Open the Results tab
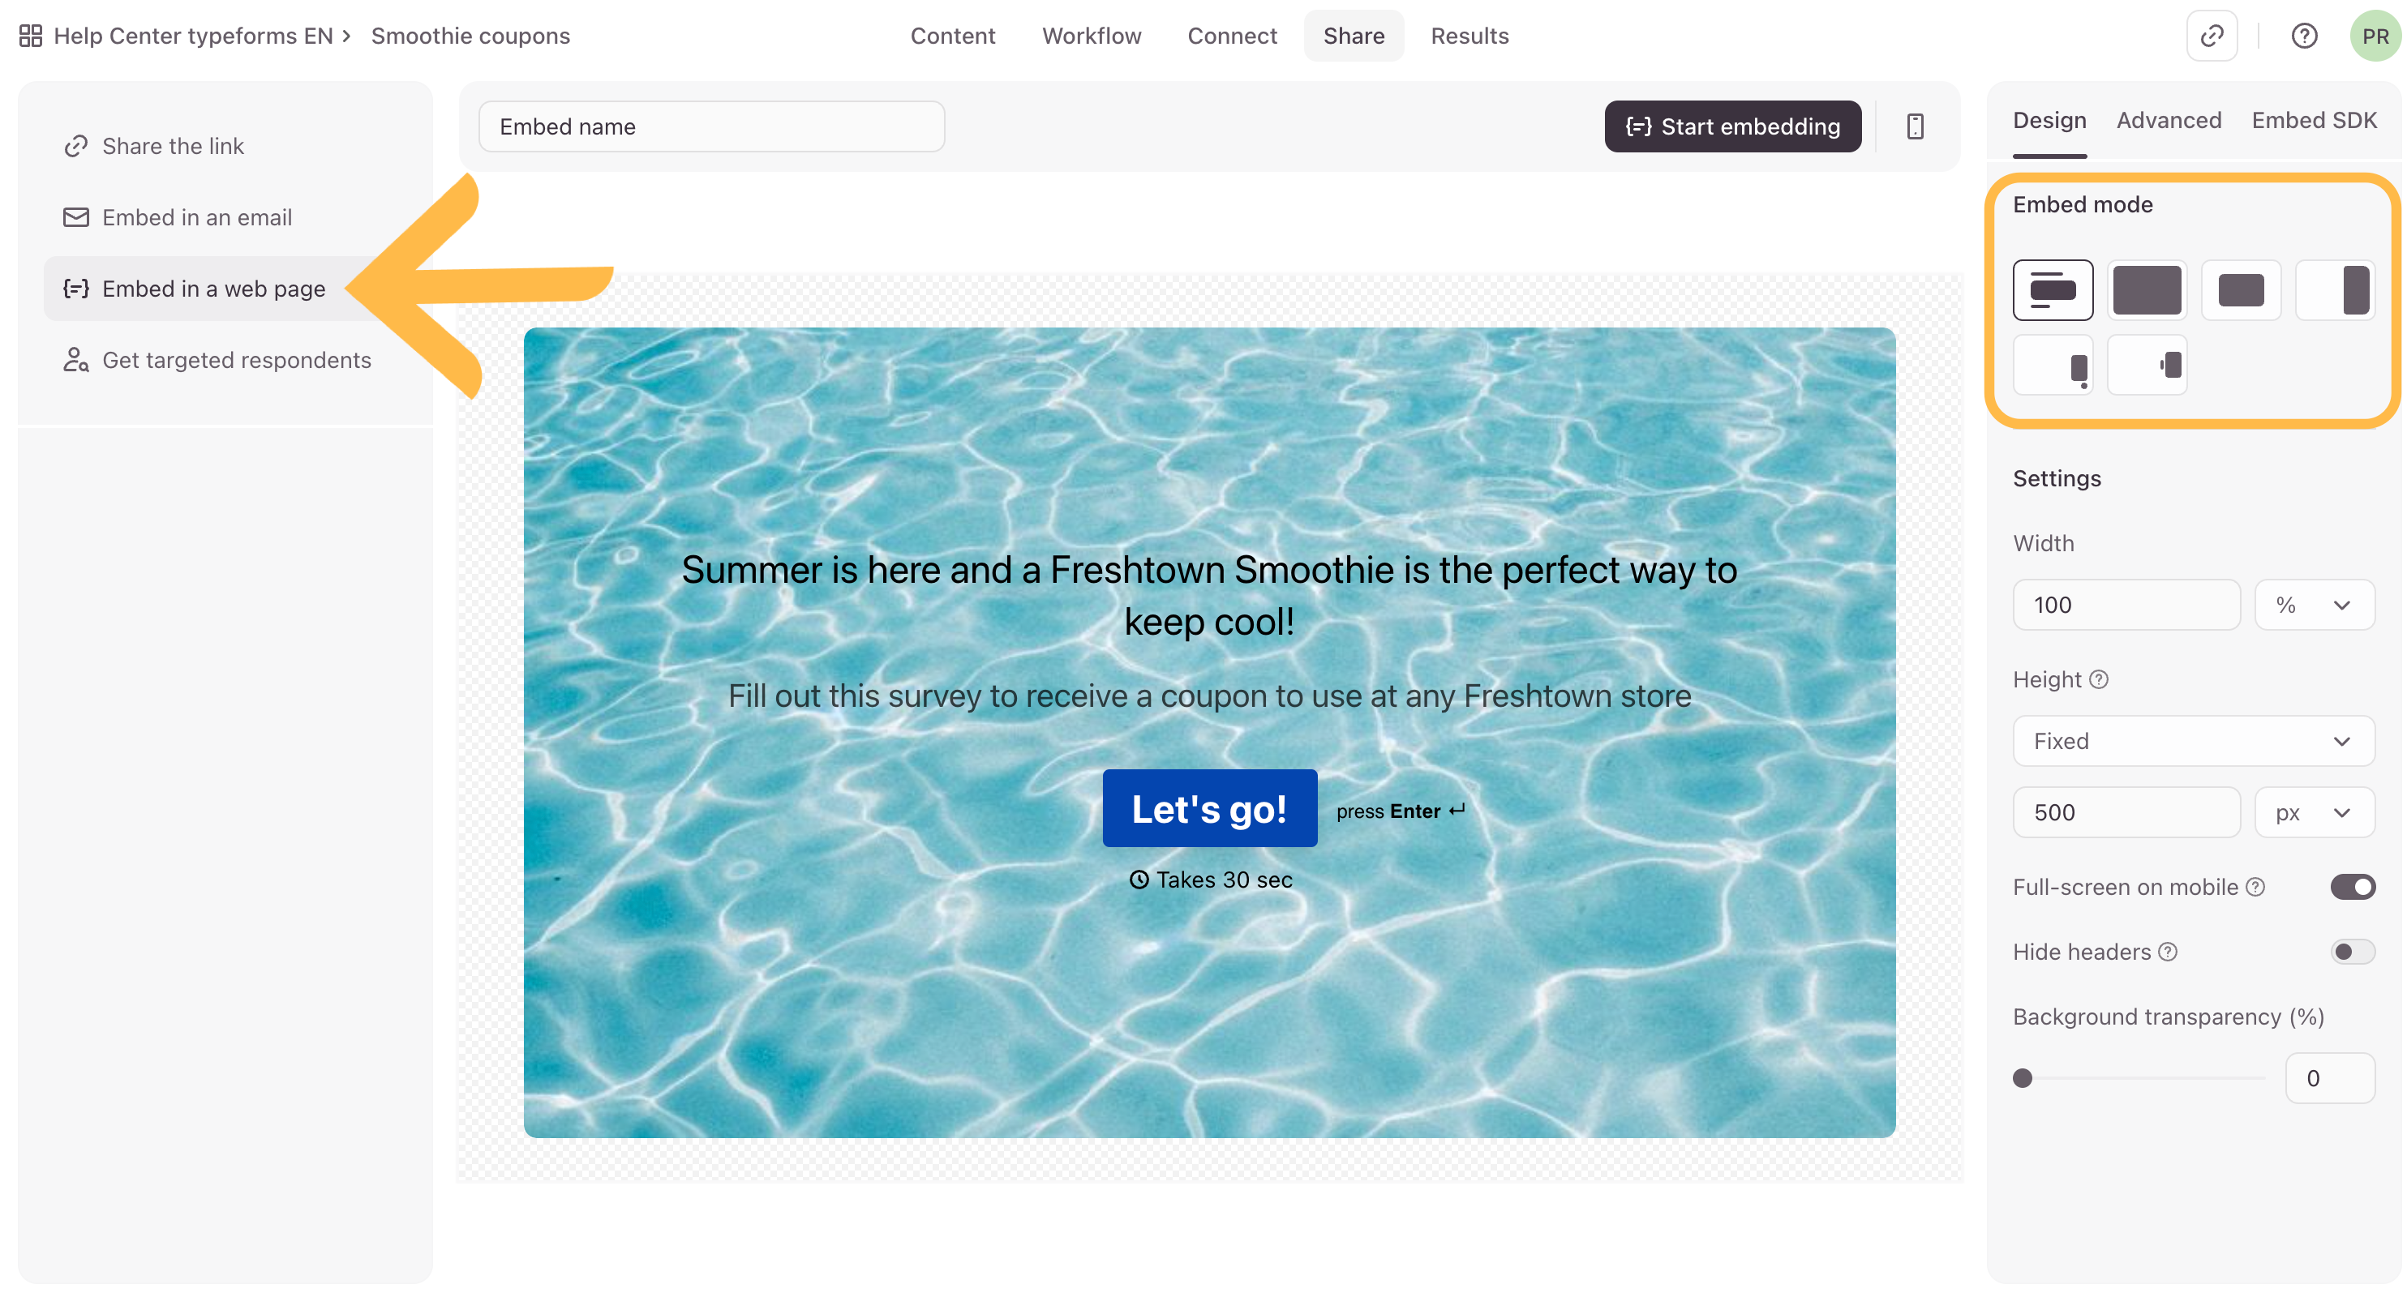2407x1297 pixels. [1469, 36]
